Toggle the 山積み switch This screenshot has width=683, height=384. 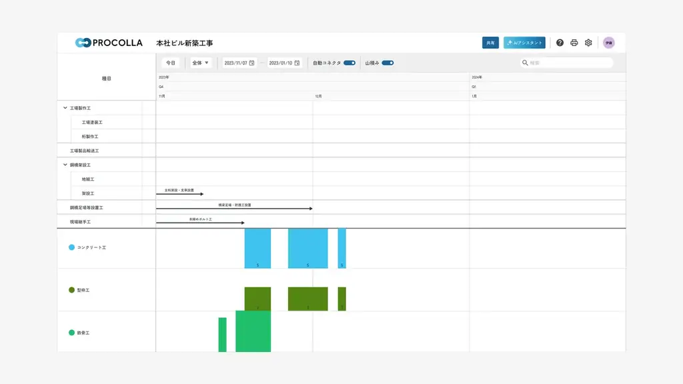click(x=388, y=63)
